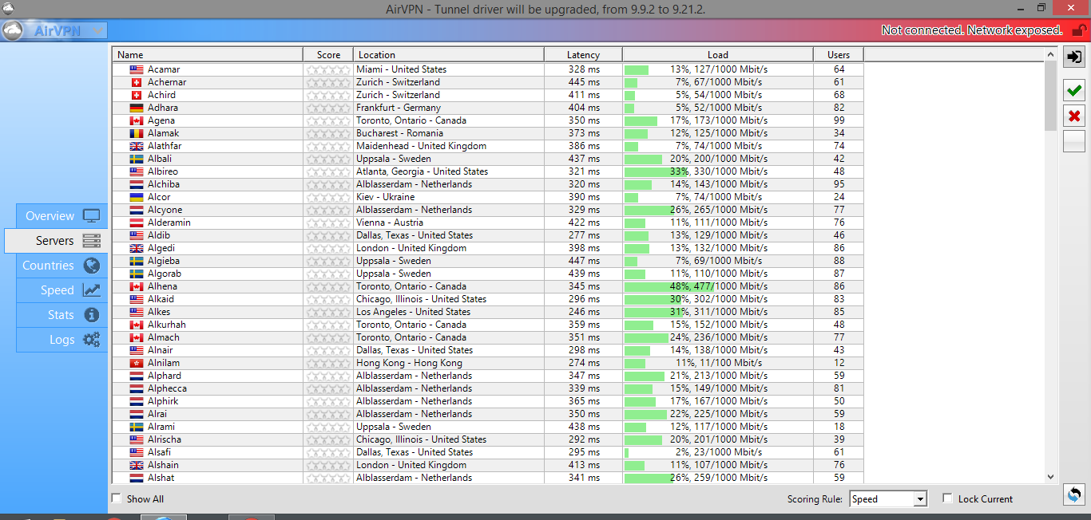Image resolution: width=1091 pixels, height=520 pixels.
Task: Sort the server list by the Score column
Action: click(328, 55)
